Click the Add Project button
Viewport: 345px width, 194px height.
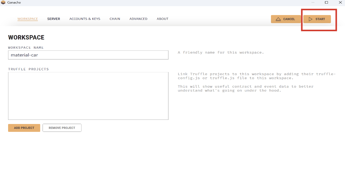pos(24,128)
